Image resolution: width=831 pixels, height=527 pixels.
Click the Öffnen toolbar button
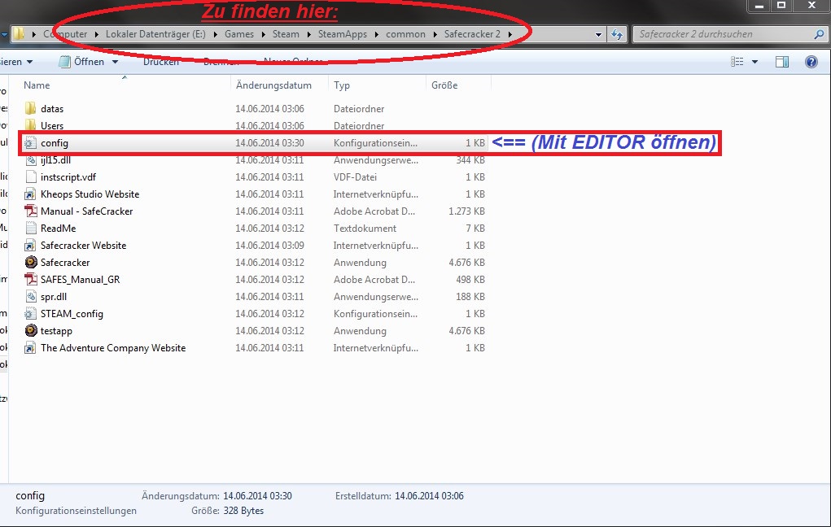81,62
